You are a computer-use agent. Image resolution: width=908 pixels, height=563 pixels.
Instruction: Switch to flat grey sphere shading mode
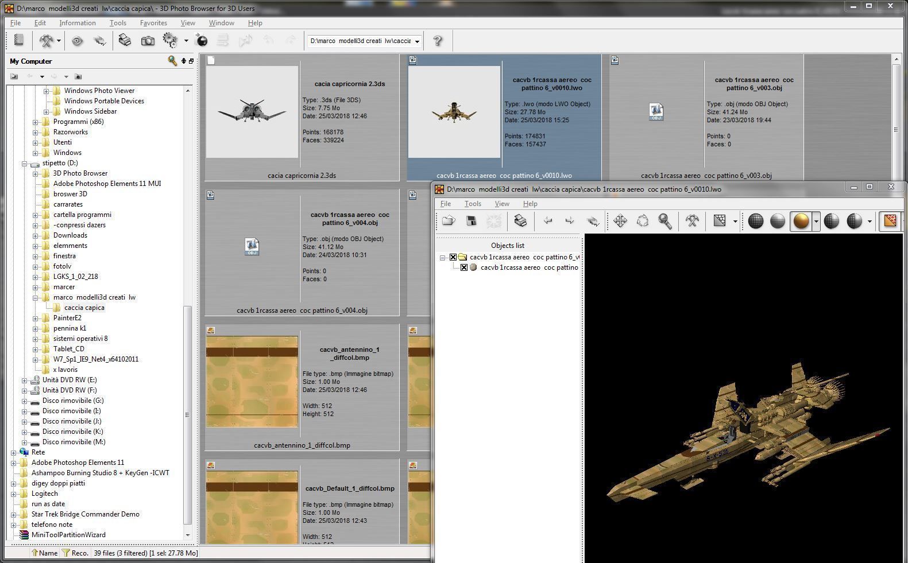click(x=778, y=221)
